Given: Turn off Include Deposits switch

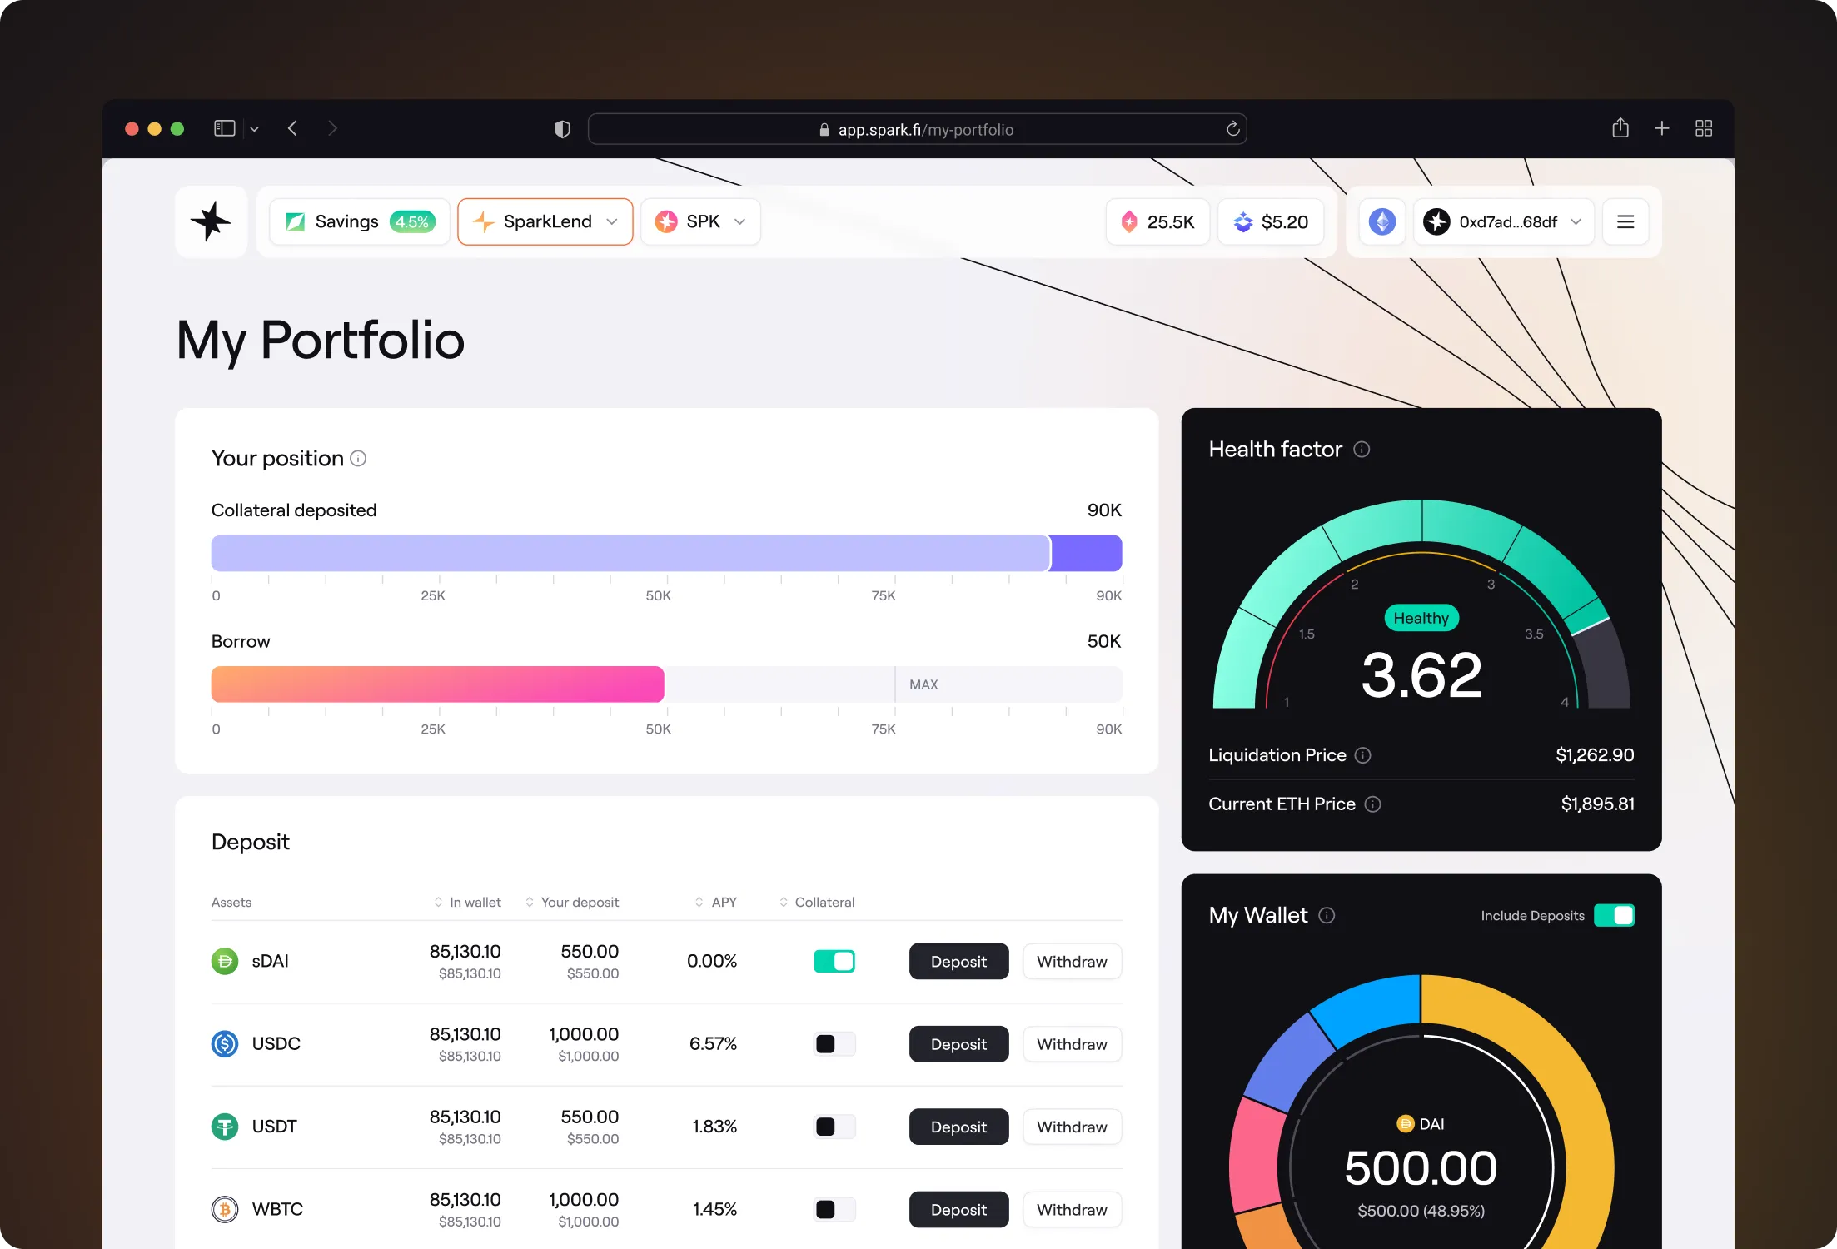Looking at the screenshot, I should 1614,916.
